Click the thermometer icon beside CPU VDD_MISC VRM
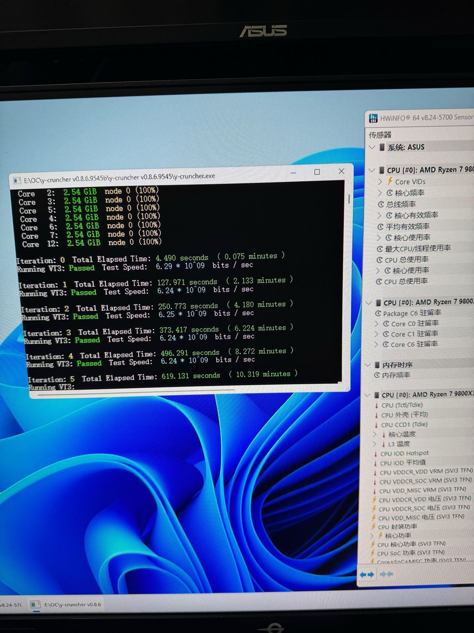This screenshot has height=633, width=474. (374, 491)
